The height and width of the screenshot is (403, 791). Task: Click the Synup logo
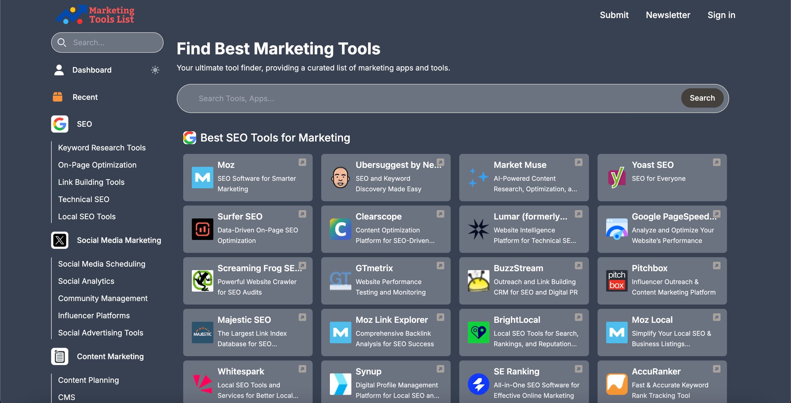click(x=340, y=385)
